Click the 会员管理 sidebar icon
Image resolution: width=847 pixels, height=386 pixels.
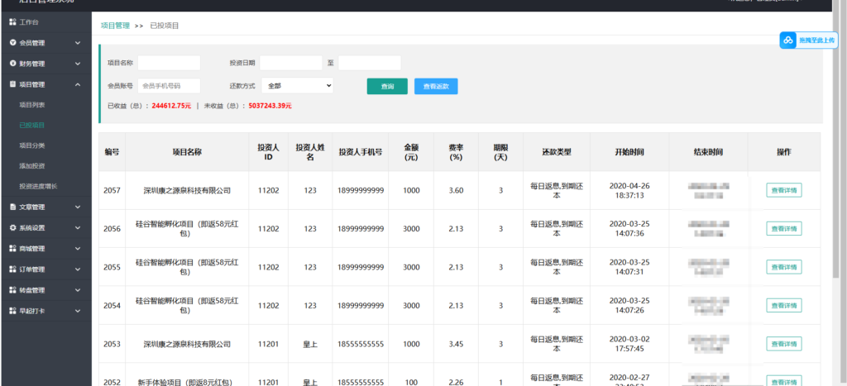point(13,43)
